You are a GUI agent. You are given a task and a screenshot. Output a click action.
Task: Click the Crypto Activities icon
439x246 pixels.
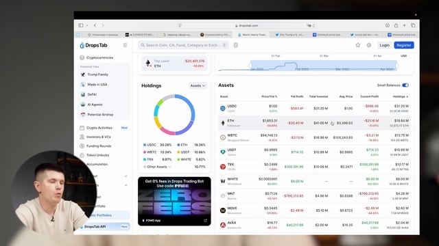(82, 128)
